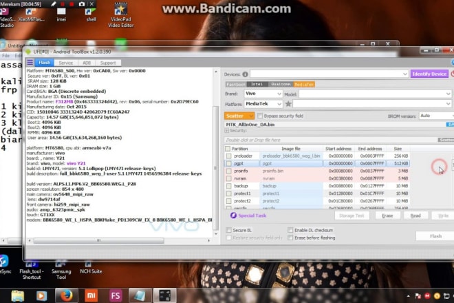
Task: Open the Brand dropdown showing Vivo
Action: point(263,94)
